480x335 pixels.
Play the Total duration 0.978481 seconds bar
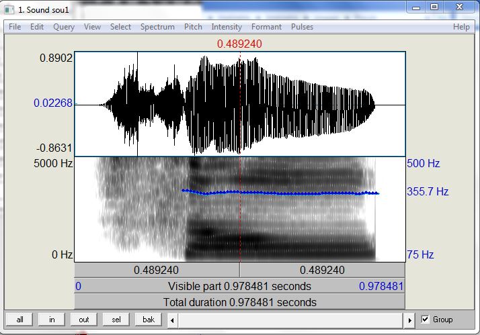(x=240, y=302)
